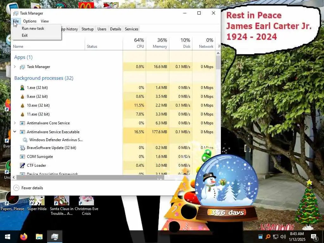The width and height of the screenshot is (324, 243).
Task: Select Windows Defender Antivirus S... row
Action: click(x=56, y=140)
